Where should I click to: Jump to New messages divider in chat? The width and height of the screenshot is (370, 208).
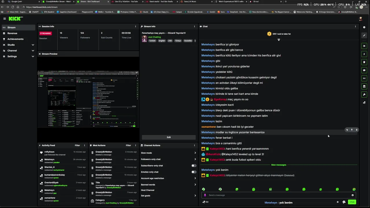click(279, 165)
